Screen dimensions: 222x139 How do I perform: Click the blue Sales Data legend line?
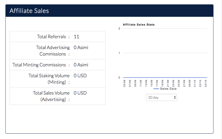coord(156,89)
